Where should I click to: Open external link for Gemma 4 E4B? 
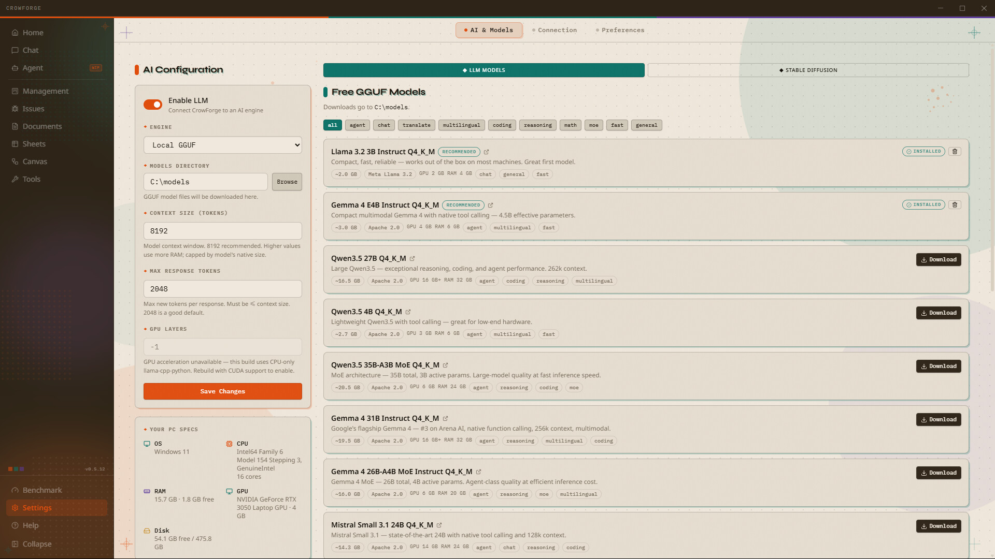pos(490,205)
